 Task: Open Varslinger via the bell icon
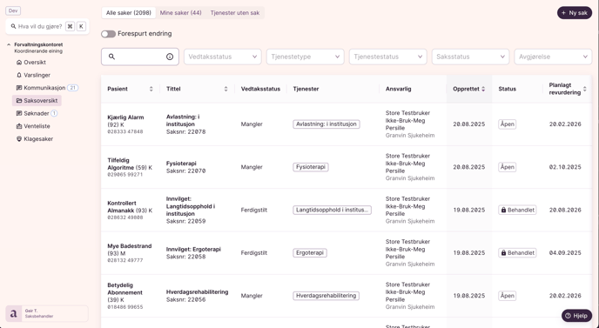pyautogui.click(x=19, y=75)
